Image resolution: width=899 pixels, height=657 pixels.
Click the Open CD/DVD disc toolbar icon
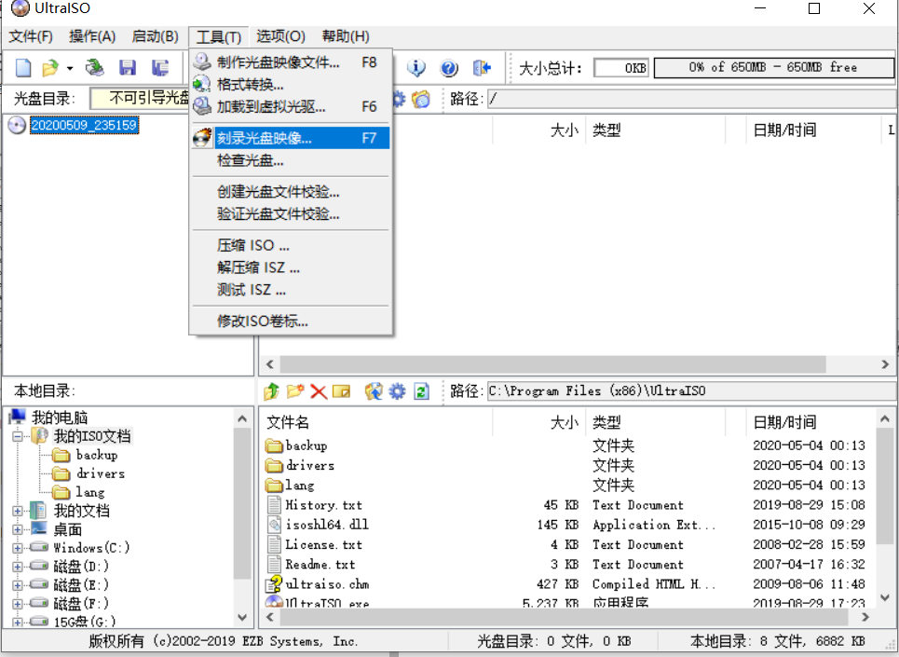point(95,68)
